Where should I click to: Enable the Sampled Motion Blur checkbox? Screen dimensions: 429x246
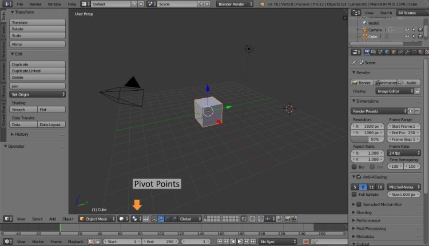tap(359, 204)
